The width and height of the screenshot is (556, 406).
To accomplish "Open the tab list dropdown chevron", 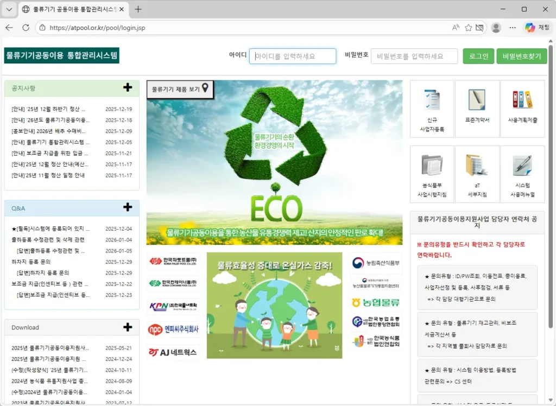I will [x=9, y=9].
